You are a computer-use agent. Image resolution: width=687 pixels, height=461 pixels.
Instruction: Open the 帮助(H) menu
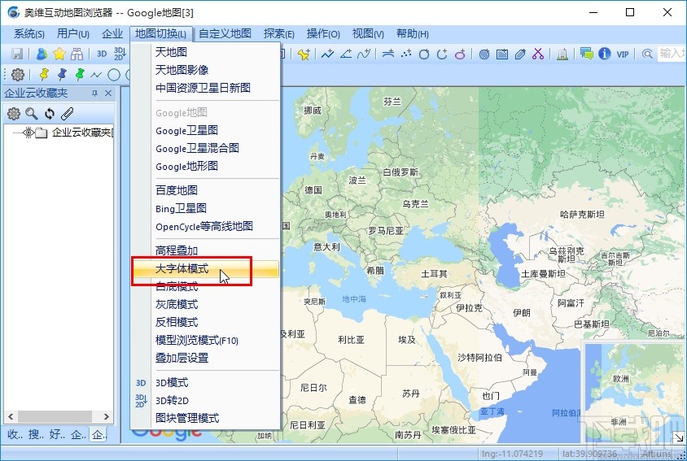click(413, 33)
